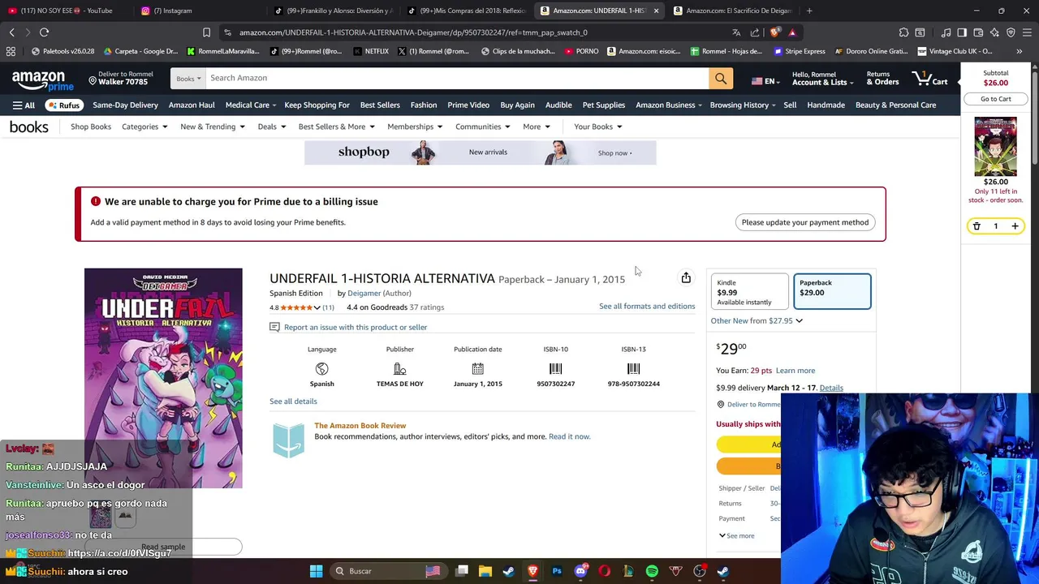Open Best Sellers nav item
The image size is (1039, 584).
coord(380,105)
